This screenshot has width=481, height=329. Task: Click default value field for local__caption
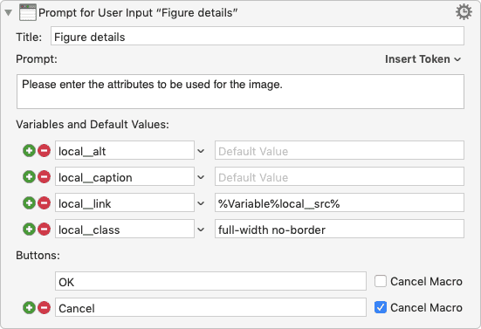pyautogui.click(x=340, y=176)
